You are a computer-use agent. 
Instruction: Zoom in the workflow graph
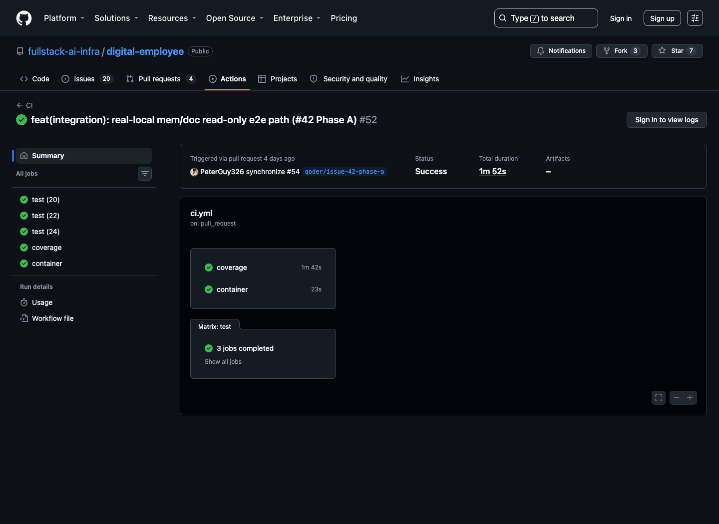point(690,398)
